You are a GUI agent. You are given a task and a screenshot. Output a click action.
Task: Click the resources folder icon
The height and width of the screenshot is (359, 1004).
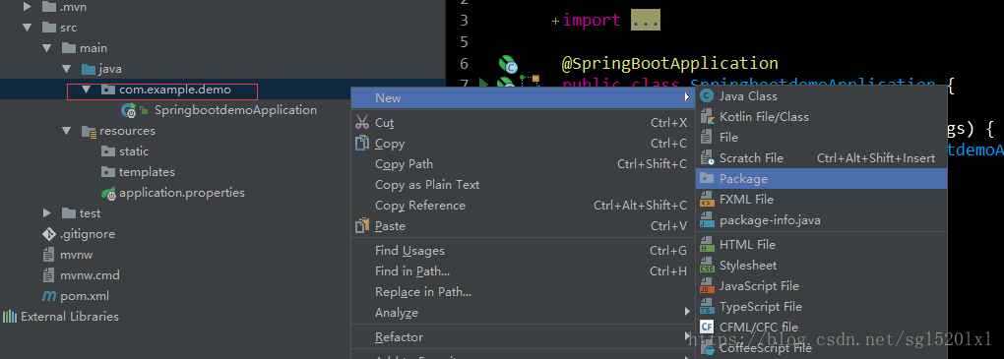pyautogui.click(x=89, y=131)
